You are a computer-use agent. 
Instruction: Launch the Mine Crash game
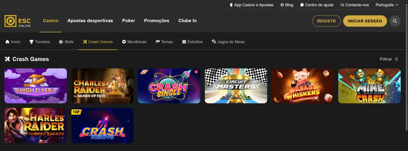(369, 86)
